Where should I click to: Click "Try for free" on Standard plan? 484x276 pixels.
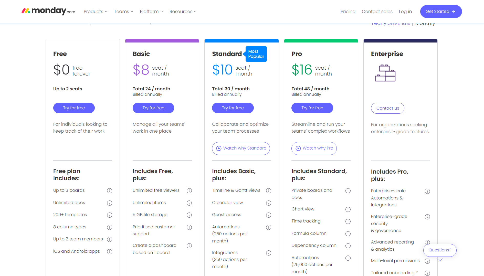point(233,108)
